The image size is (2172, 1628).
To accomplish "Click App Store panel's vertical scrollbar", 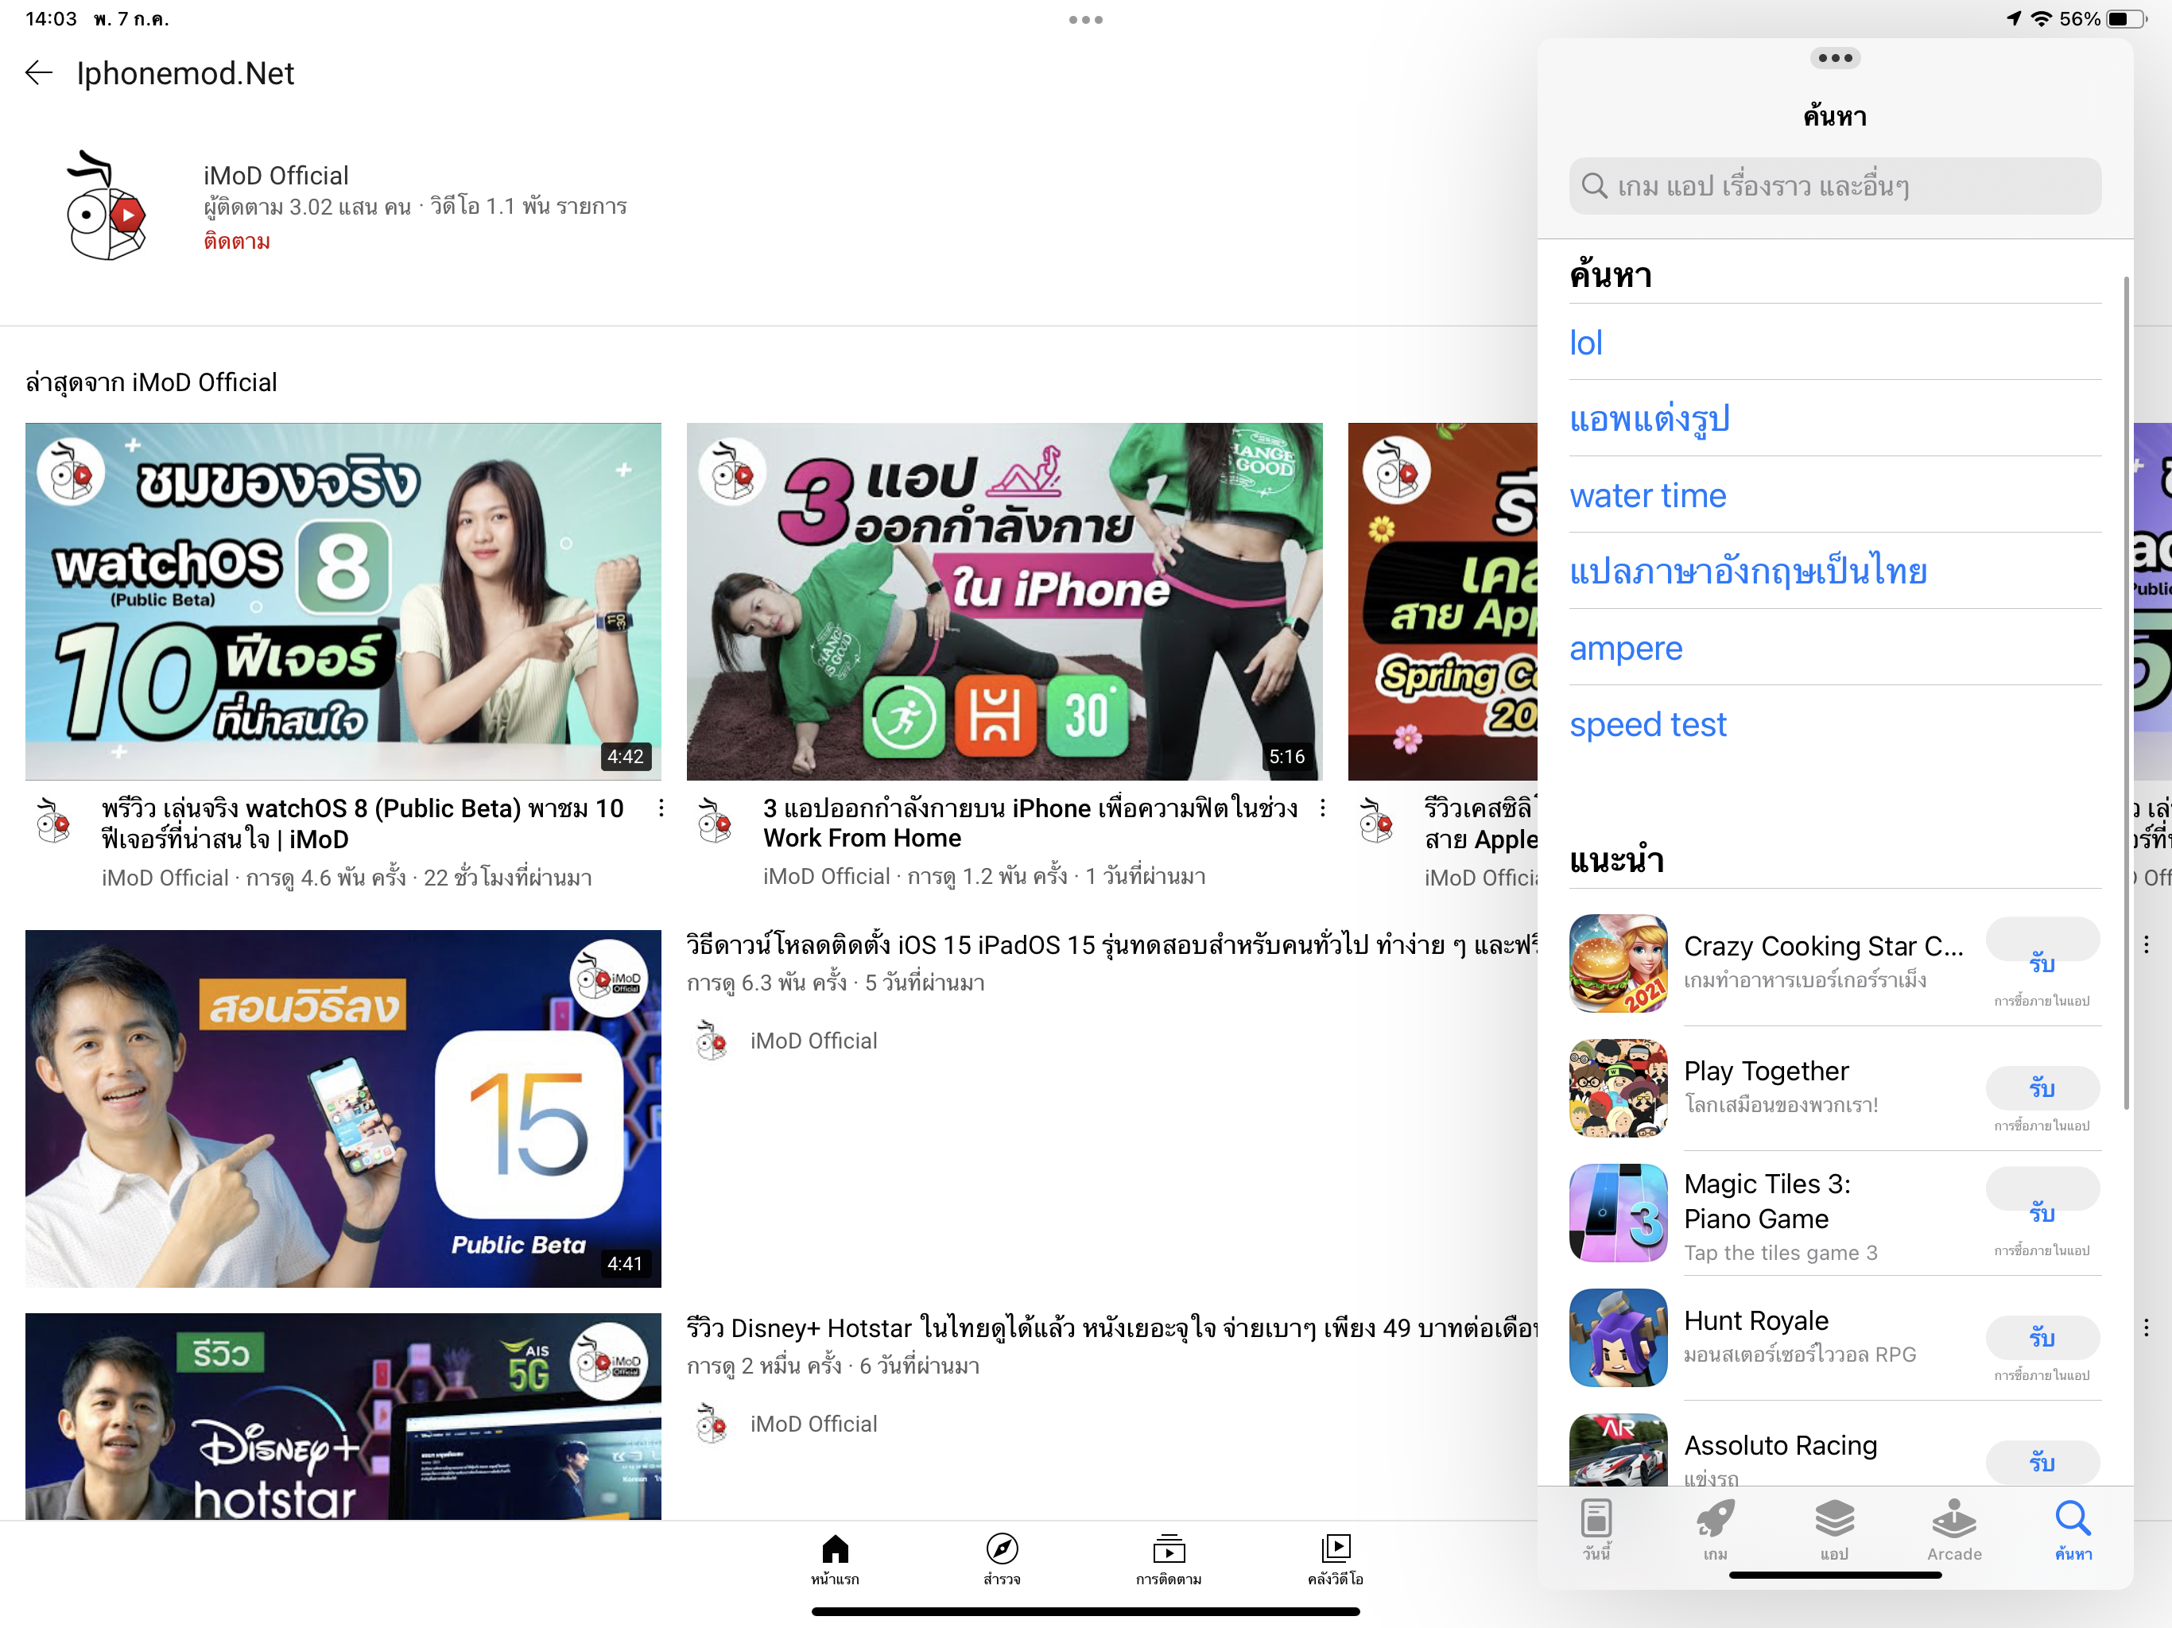I will (2126, 692).
